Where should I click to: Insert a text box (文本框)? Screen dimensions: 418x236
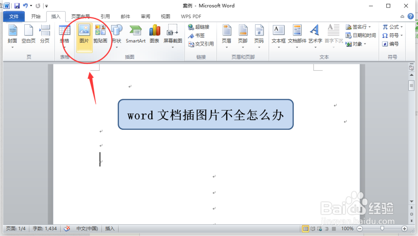coord(278,34)
